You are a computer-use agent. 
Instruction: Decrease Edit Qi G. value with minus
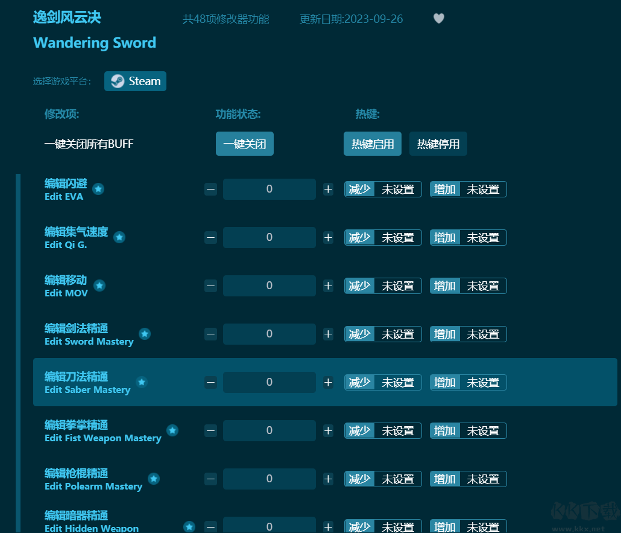(x=210, y=238)
